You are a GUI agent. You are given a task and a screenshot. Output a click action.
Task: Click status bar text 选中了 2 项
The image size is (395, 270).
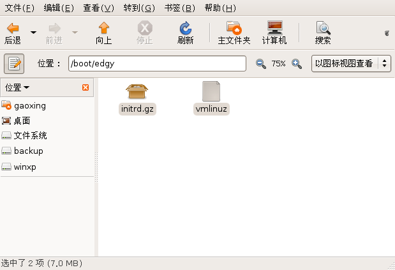click(22, 264)
